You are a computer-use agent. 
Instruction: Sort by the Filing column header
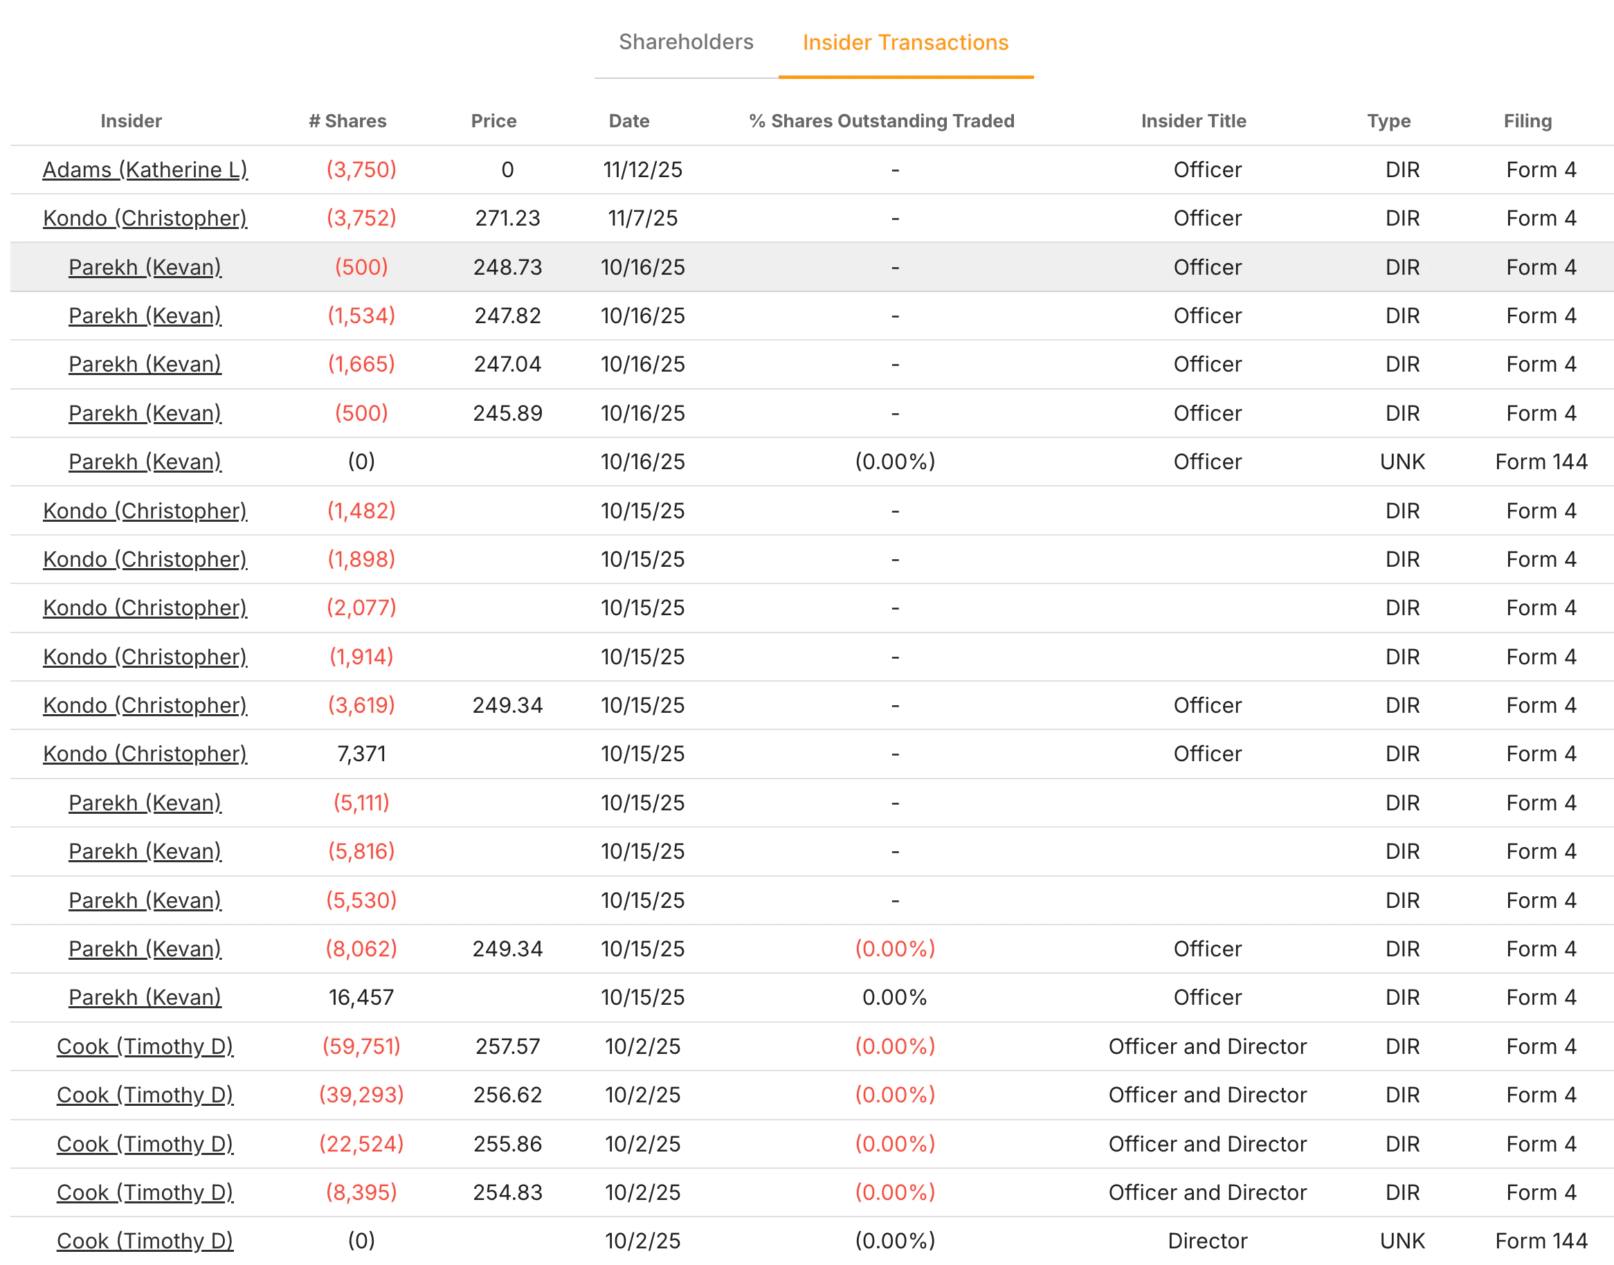coord(1527,120)
